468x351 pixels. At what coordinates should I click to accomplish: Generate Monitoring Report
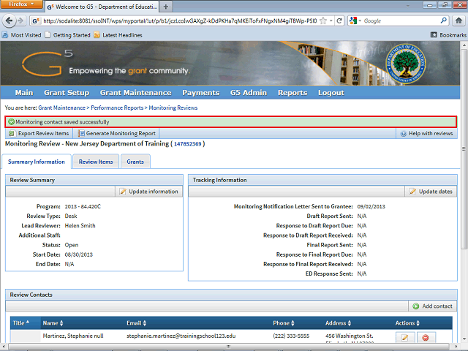(117, 133)
